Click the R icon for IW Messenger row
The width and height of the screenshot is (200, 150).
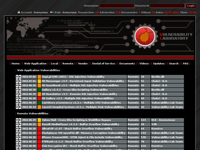(x=20, y=81)
